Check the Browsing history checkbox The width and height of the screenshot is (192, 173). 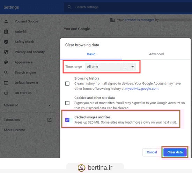coord(67,84)
